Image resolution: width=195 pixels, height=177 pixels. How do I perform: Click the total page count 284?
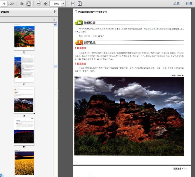[12, 4]
